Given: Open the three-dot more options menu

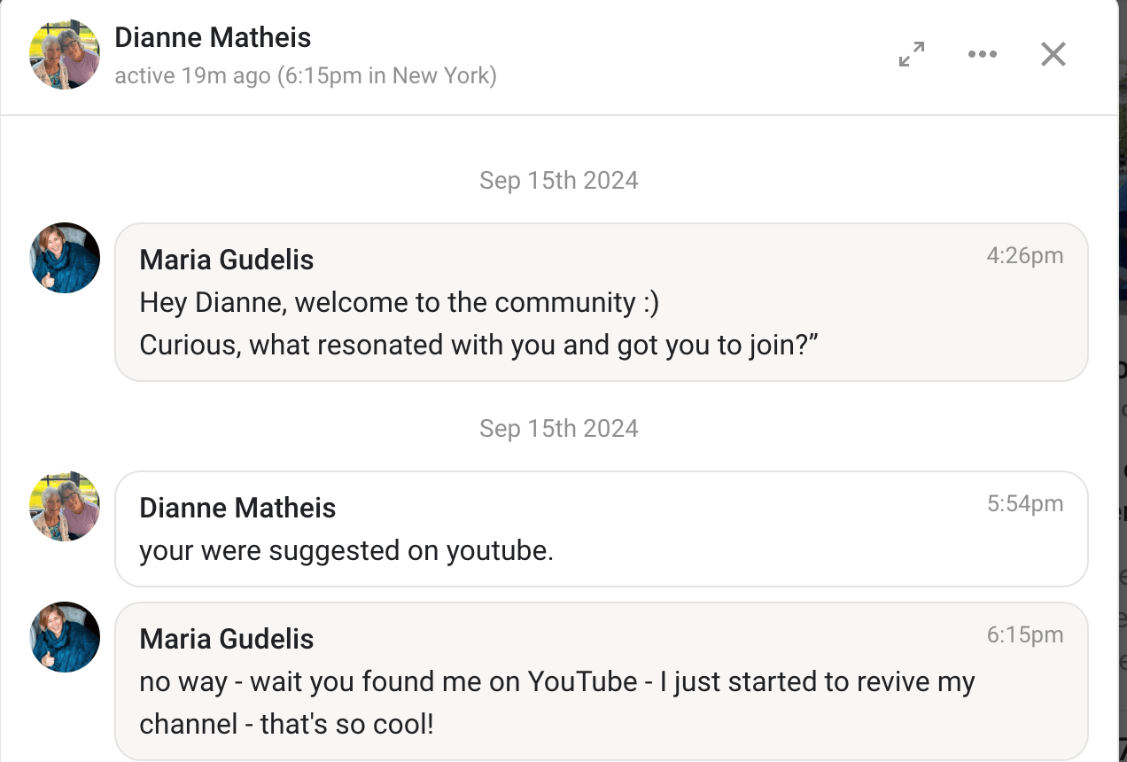Looking at the screenshot, I should coord(983,55).
